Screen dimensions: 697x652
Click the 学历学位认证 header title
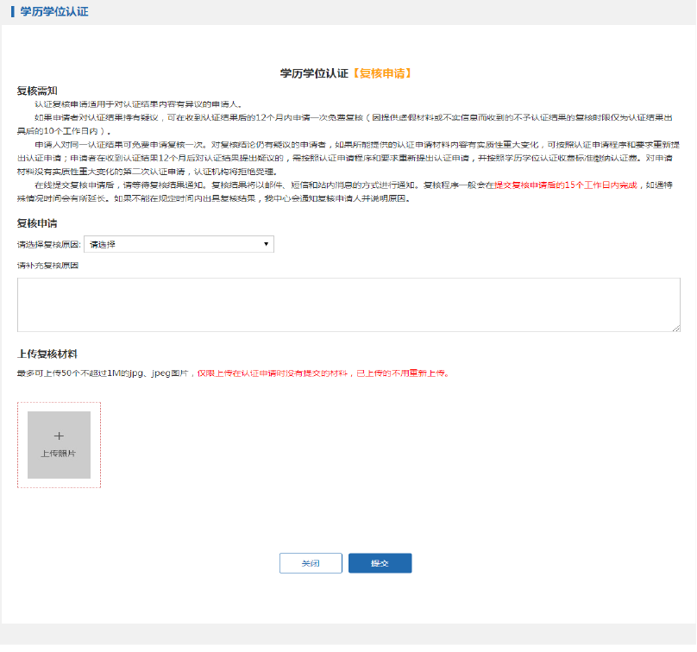(54, 12)
